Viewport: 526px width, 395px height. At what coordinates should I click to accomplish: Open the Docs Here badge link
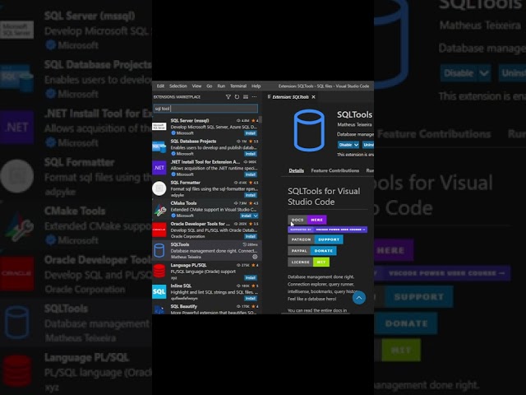(x=307, y=220)
